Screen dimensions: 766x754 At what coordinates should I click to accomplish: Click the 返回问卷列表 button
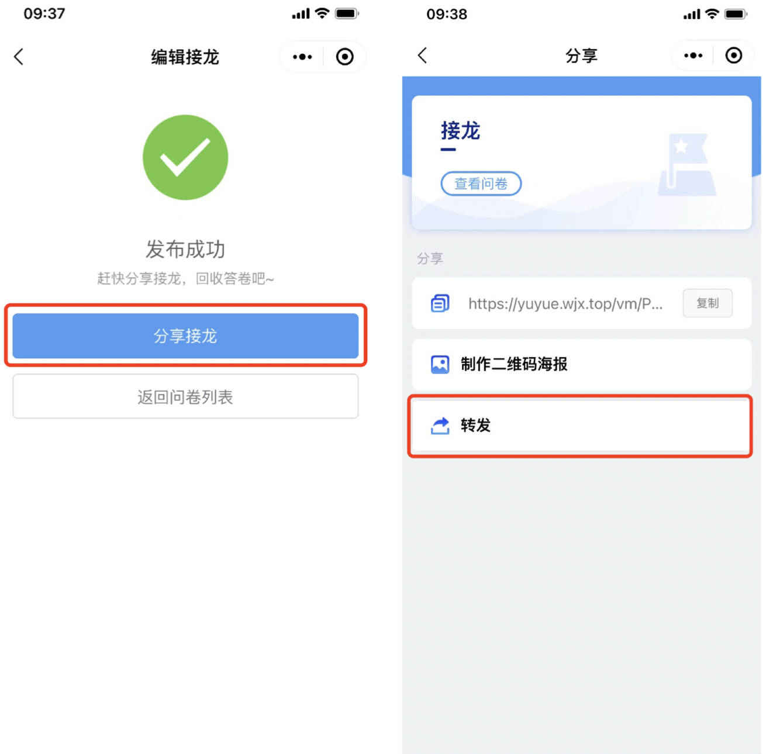click(185, 397)
